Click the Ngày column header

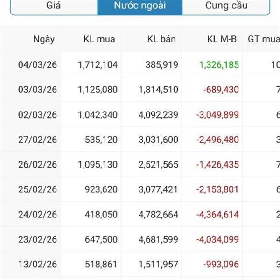(x=44, y=39)
